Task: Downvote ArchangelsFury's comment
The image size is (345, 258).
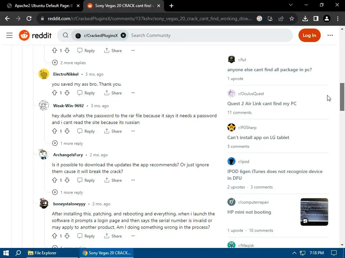Action: pos(67,180)
